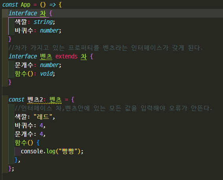Click the 함수(): void; method signature

(35, 74)
